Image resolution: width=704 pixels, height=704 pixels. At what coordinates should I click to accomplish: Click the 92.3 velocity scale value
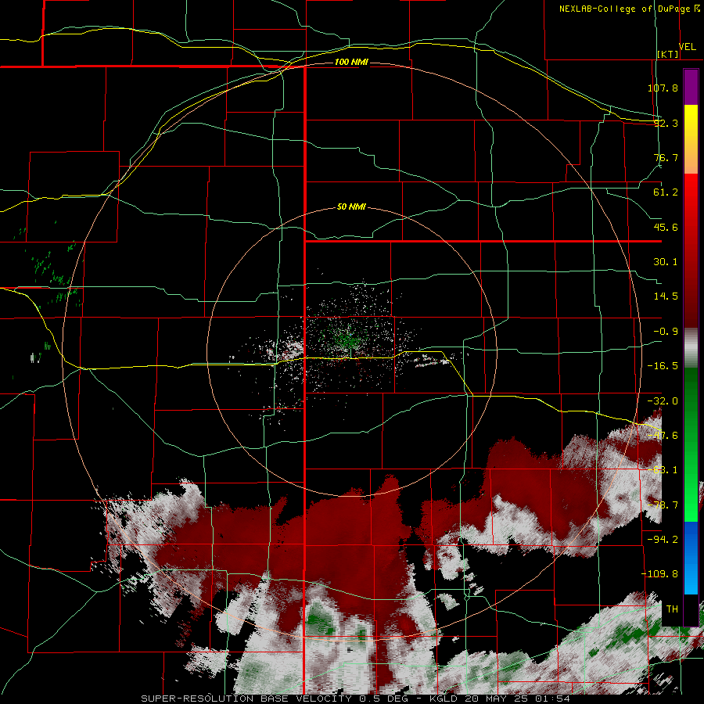tap(666, 123)
